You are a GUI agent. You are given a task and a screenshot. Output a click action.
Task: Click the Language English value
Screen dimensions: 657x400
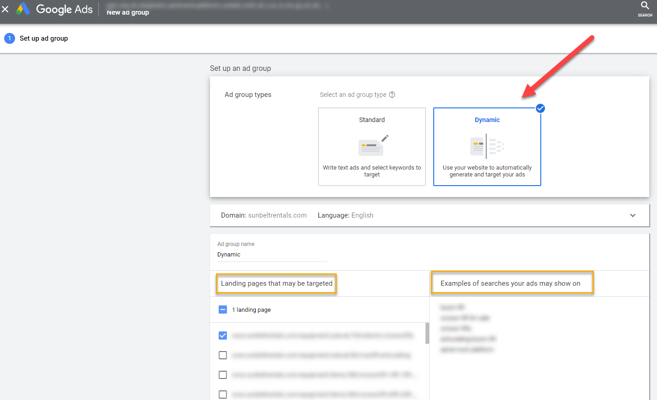362,215
